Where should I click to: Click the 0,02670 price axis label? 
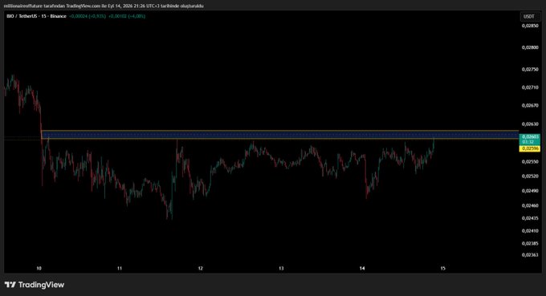[530, 106]
